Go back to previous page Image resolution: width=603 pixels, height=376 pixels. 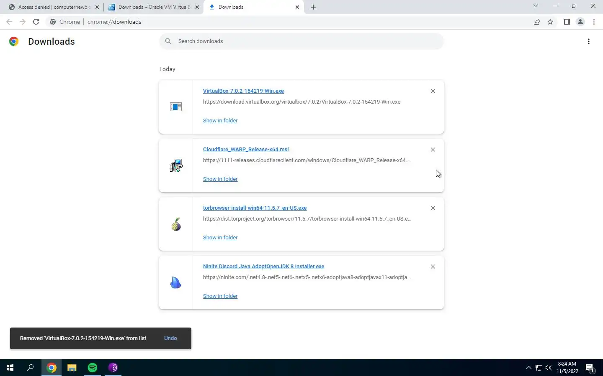click(x=9, y=22)
